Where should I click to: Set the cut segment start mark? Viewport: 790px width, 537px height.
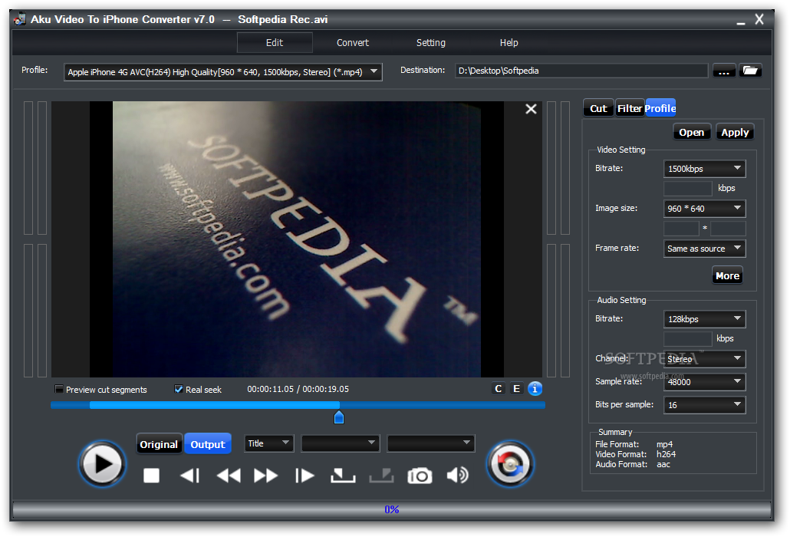tap(343, 476)
